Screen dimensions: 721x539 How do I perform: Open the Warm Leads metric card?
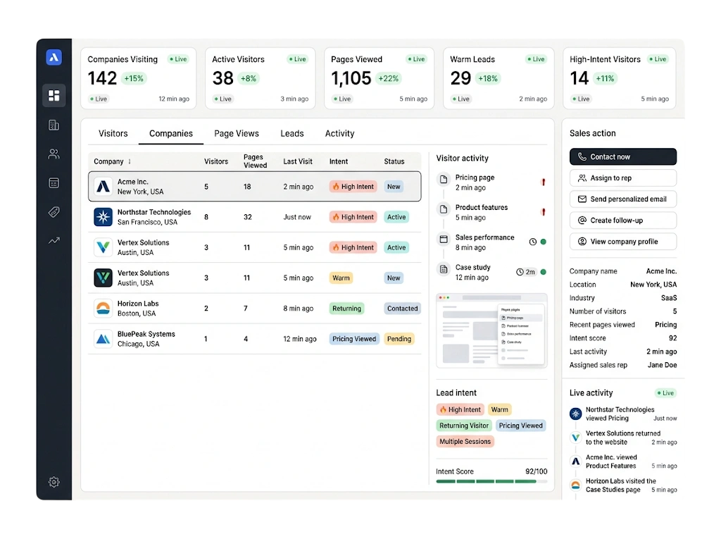coord(499,78)
